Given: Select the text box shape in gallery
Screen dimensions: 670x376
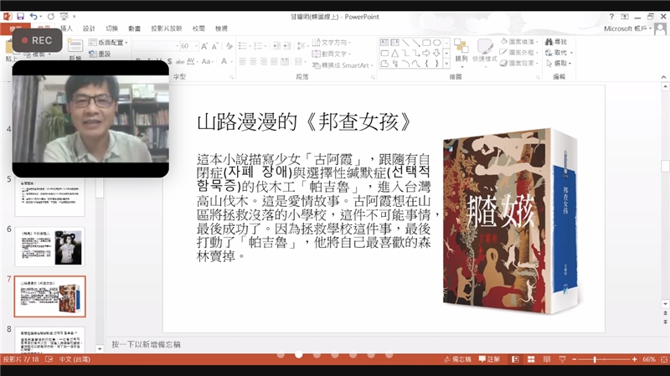Looking at the screenshot, I should (384, 43).
